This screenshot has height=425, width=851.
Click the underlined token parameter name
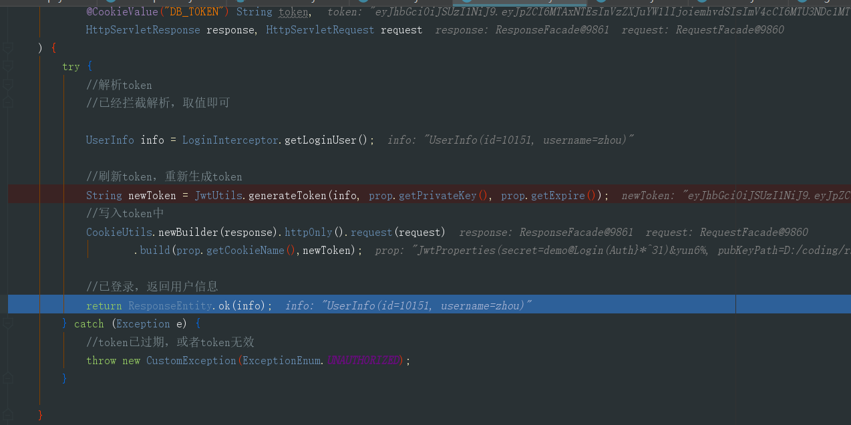(294, 11)
